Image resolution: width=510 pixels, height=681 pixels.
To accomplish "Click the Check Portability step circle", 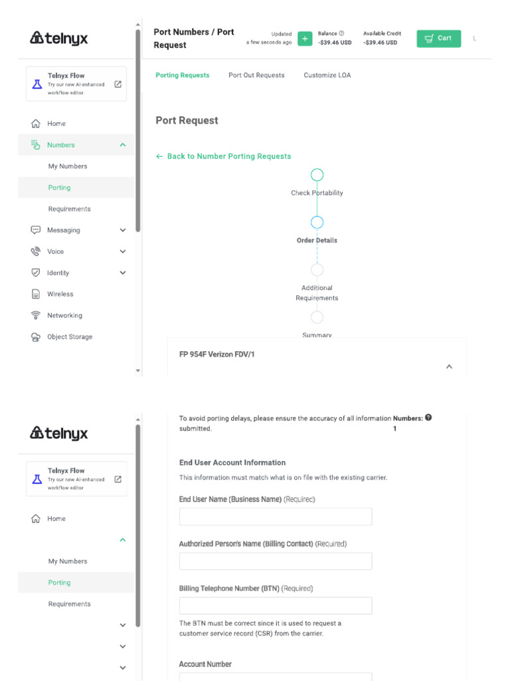I will (317, 175).
